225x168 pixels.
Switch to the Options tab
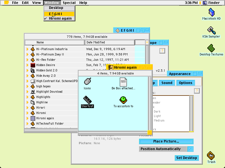coord(185,83)
